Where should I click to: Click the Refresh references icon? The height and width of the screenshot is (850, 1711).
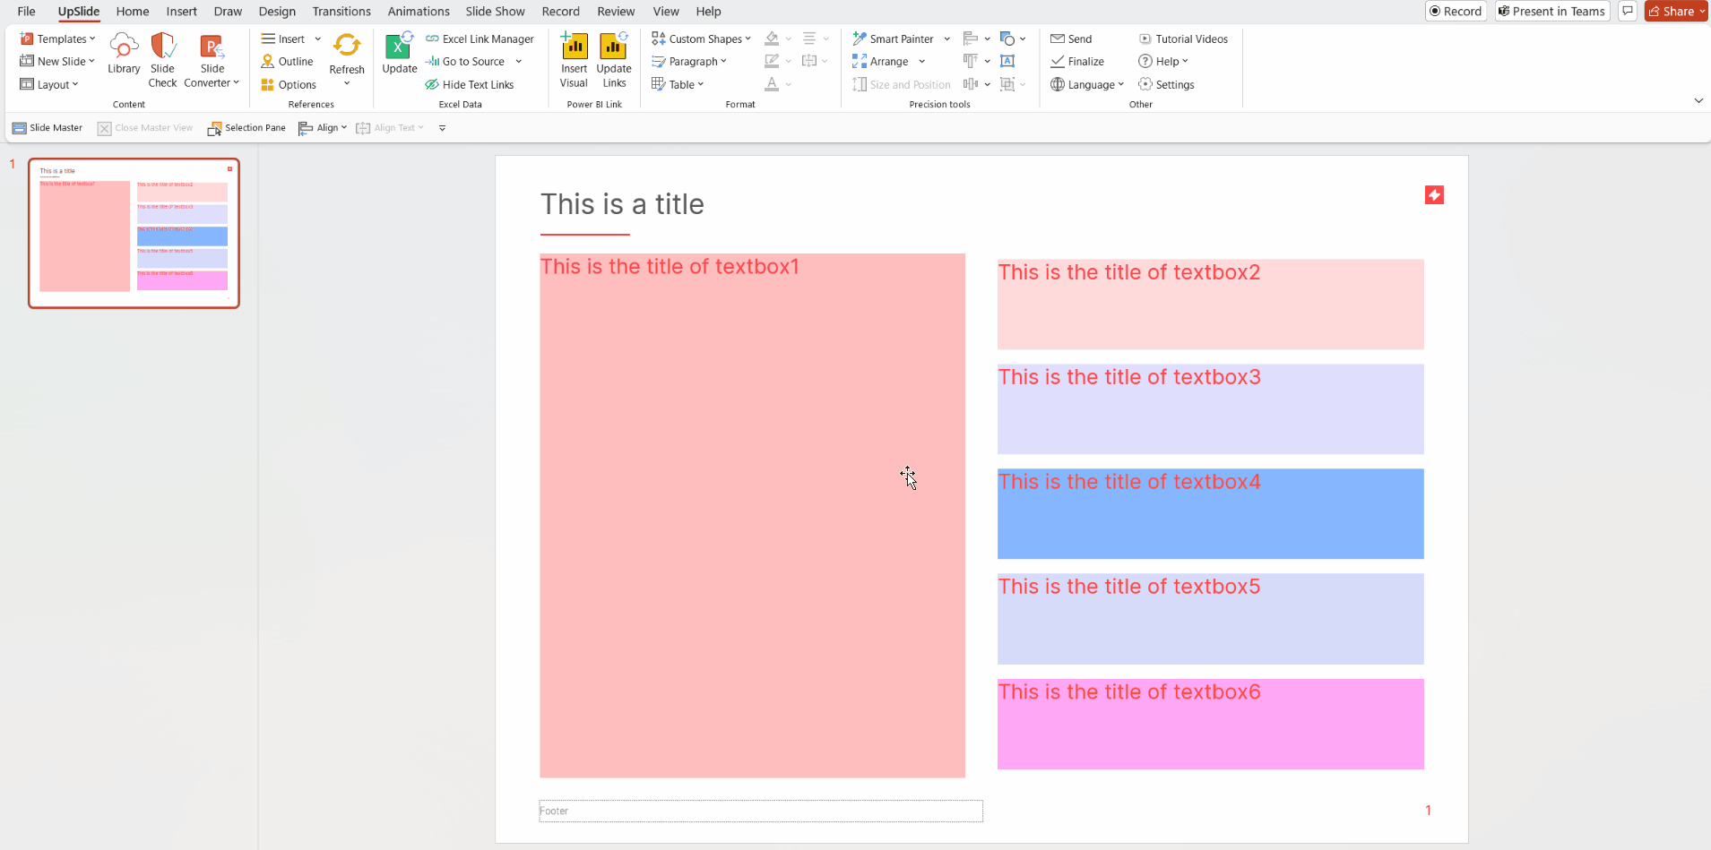point(347,44)
